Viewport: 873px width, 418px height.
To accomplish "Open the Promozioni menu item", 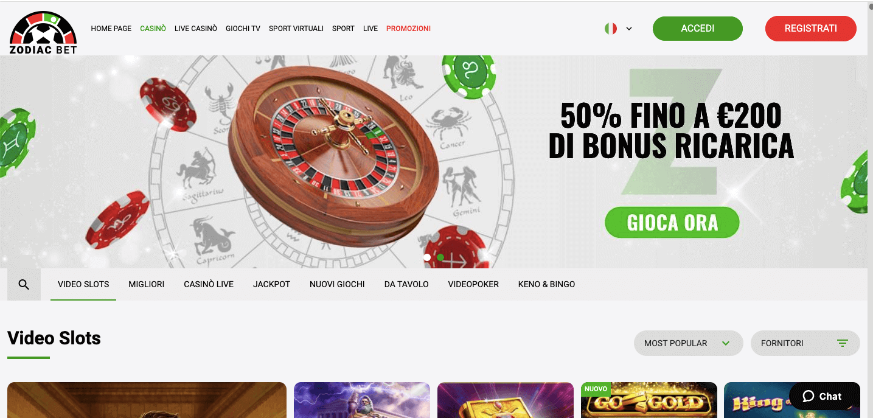I will [408, 29].
